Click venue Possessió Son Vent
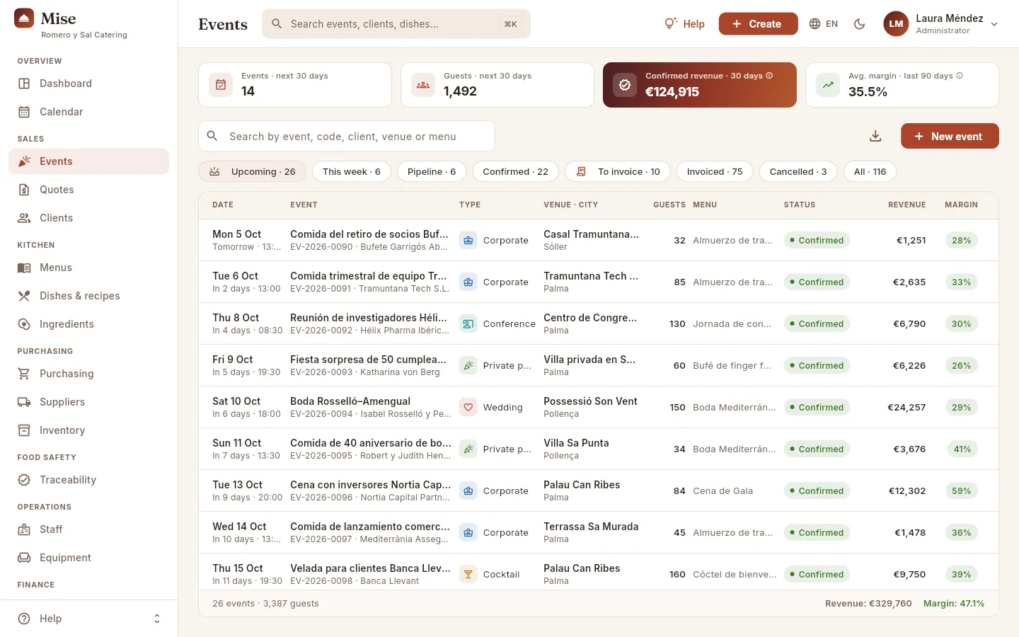This screenshot has width=1019, height=637. pos(591,401)
